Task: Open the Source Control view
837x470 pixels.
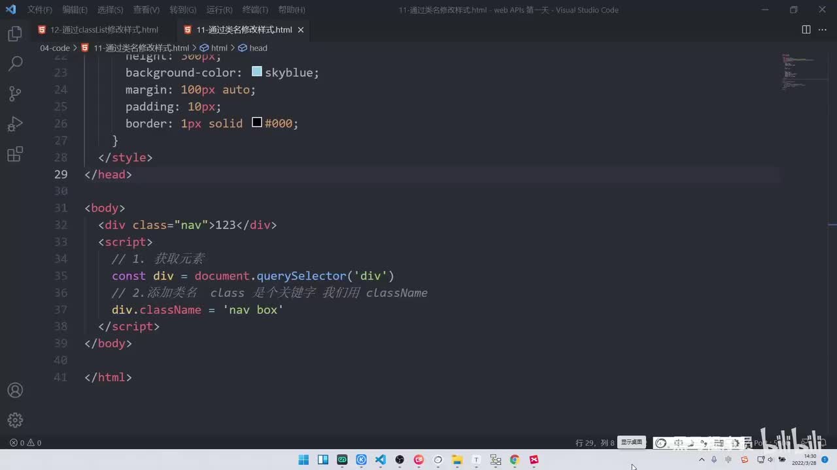Action: point(14,93)
